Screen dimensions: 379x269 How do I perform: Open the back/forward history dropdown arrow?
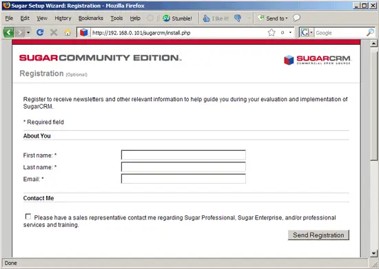[x=28, y=32]
